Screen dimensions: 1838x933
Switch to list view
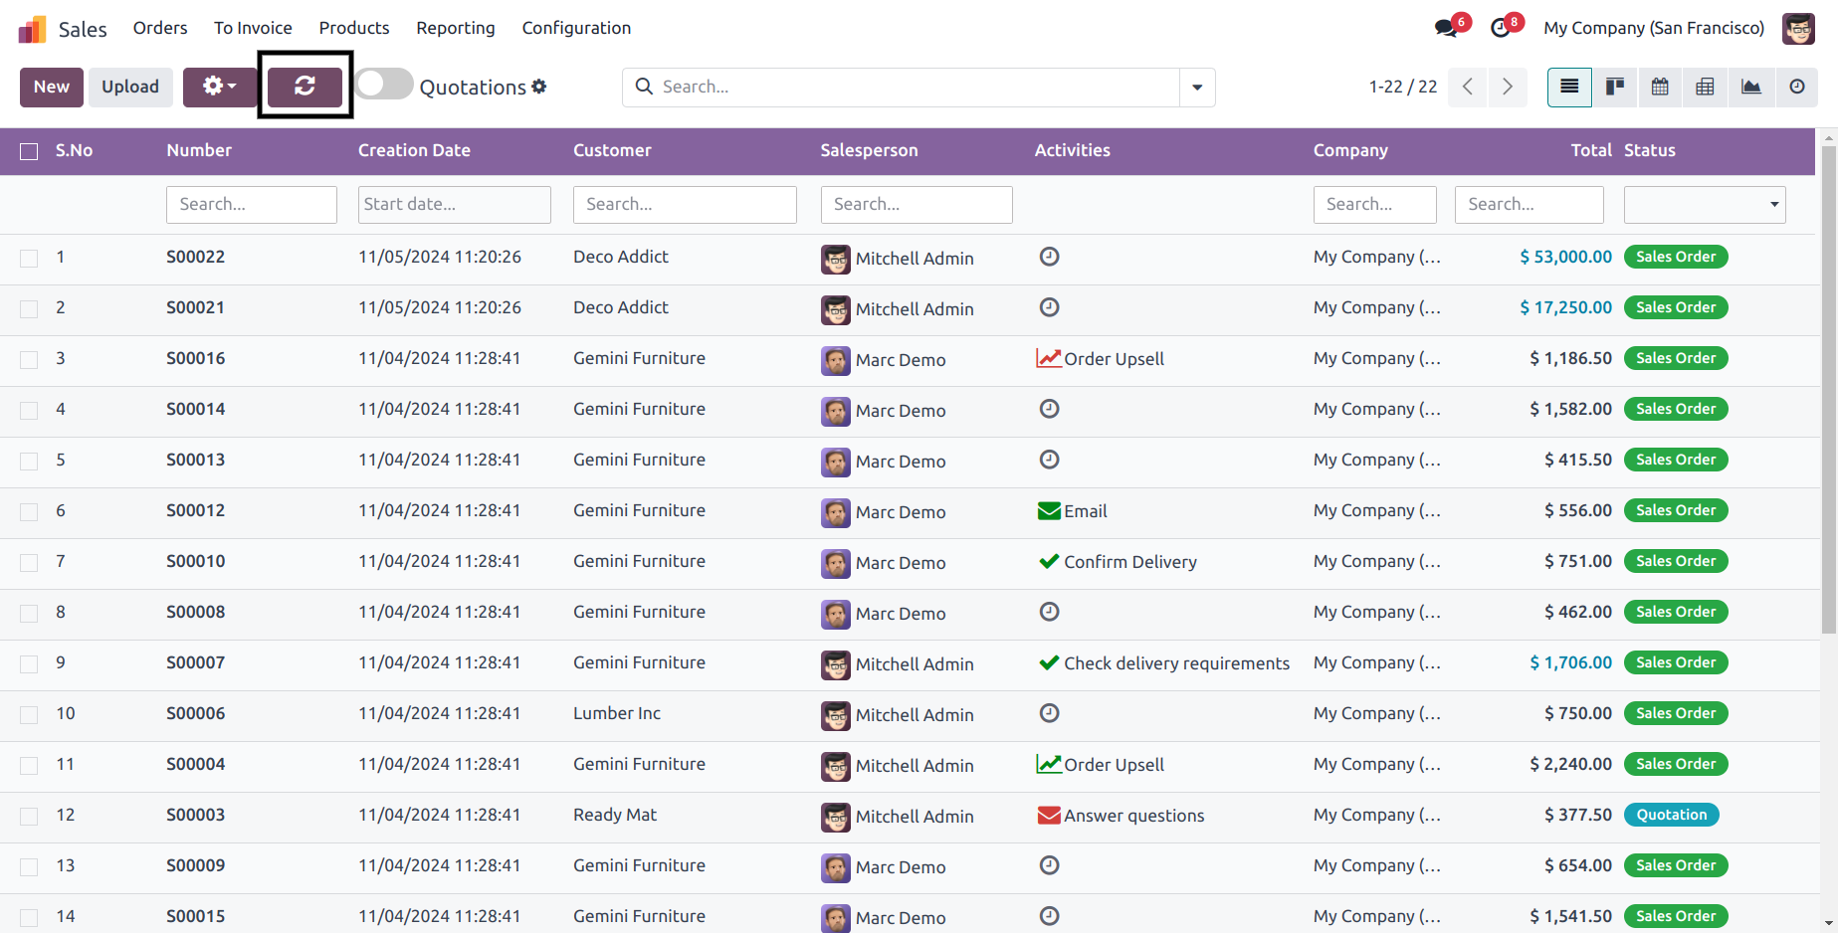point(1569,87)
